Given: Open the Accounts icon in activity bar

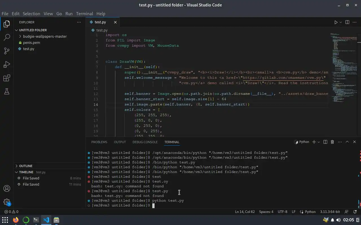Looking at the screenshot, I should coord(7,188).
